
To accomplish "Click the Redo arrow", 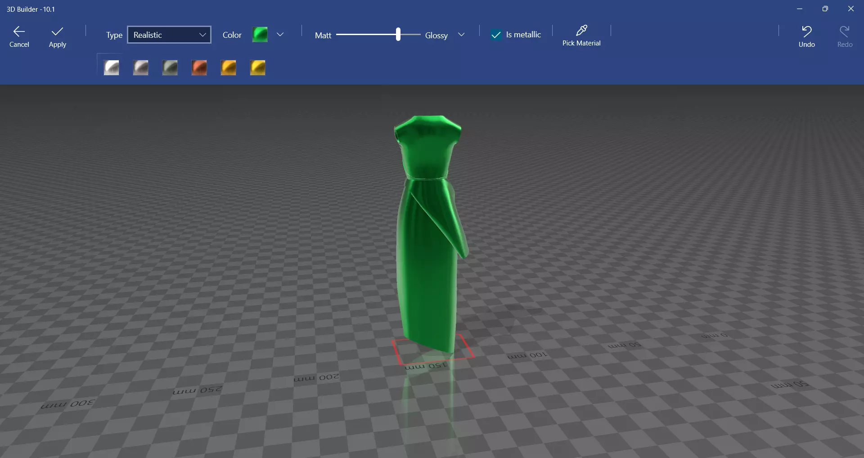I will (x=845, y=36).
